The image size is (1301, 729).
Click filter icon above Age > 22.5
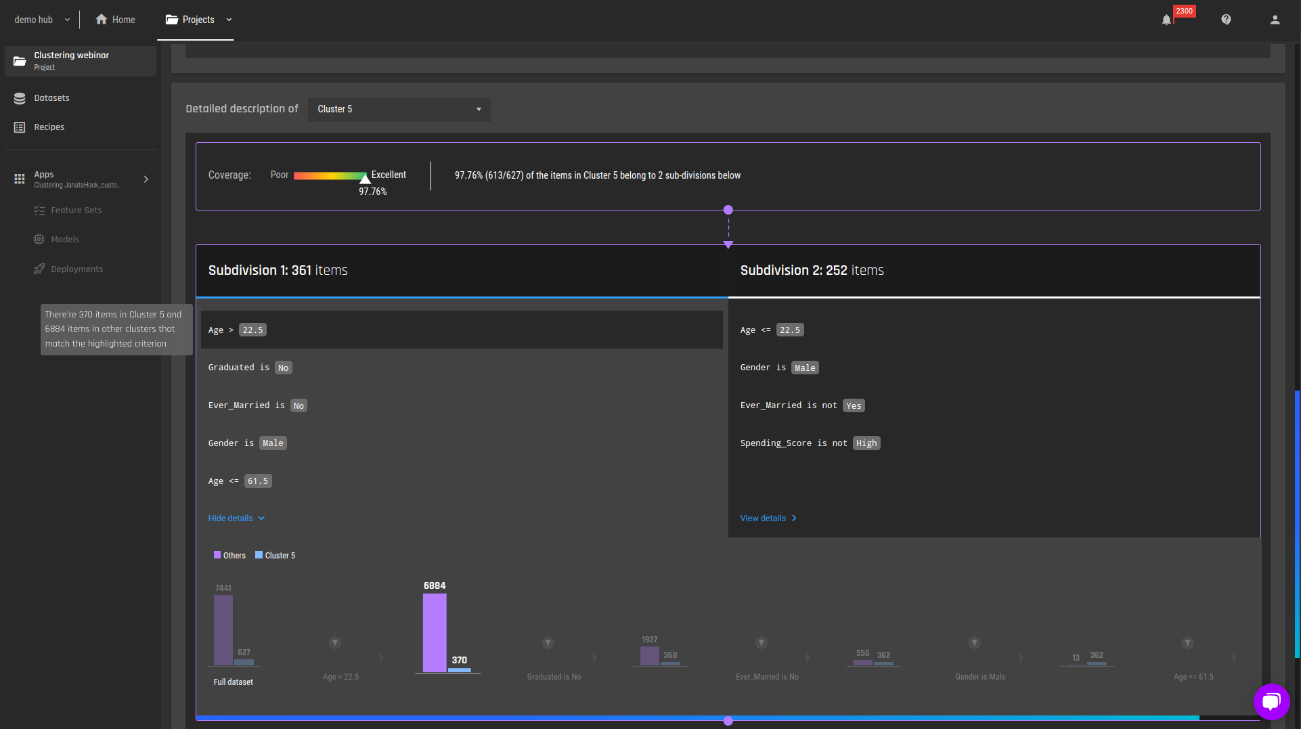[x=334, y=642]
